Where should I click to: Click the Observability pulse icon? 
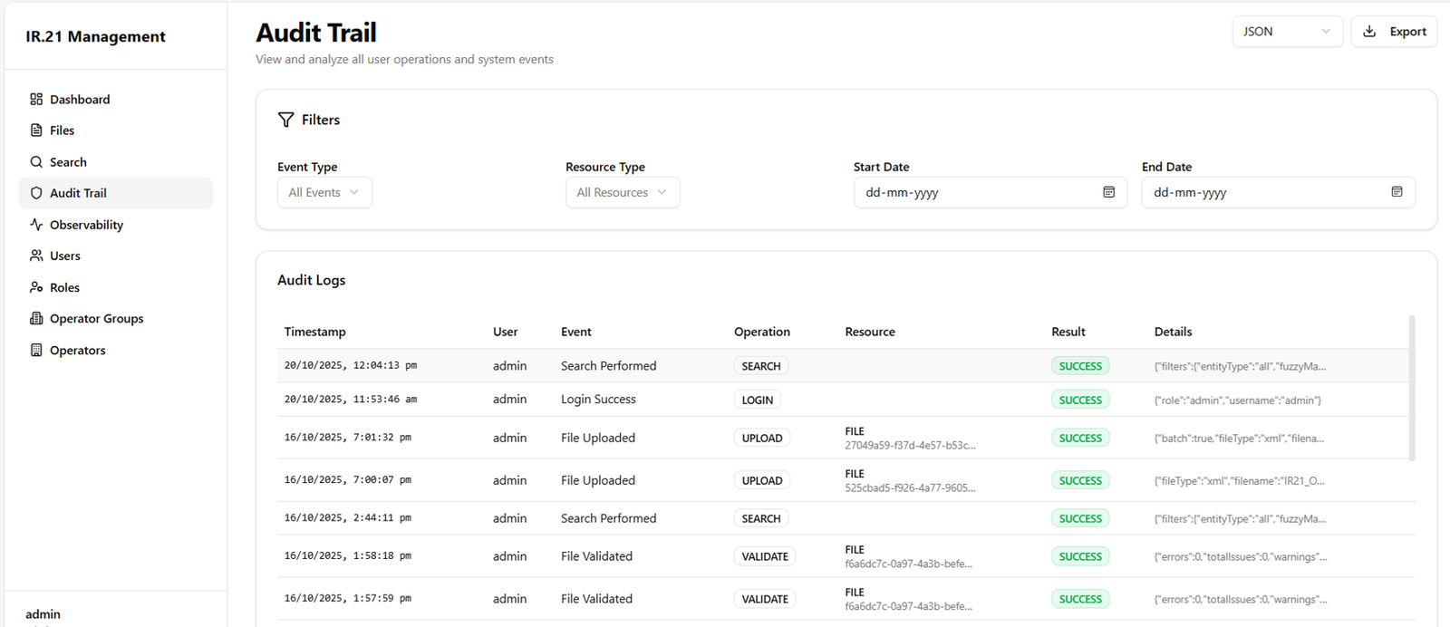point(36,225)
